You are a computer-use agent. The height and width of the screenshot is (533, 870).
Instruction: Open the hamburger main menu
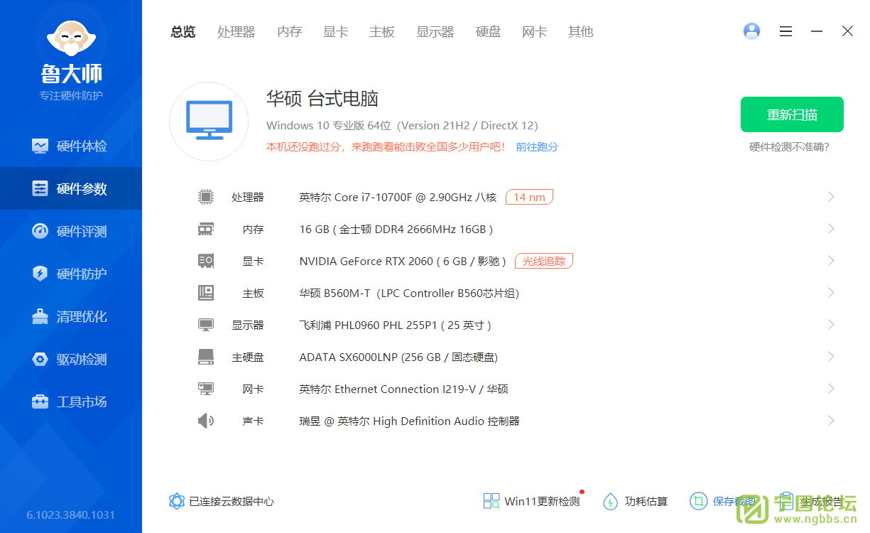click(785, 31)
